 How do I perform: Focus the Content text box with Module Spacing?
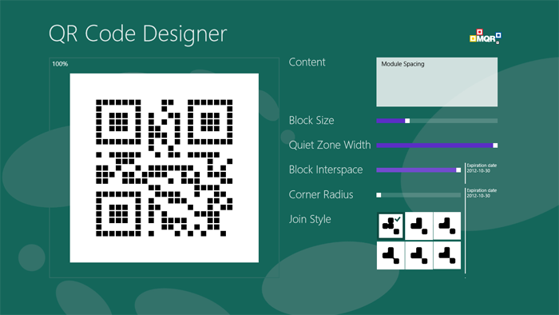click(437, 82)
